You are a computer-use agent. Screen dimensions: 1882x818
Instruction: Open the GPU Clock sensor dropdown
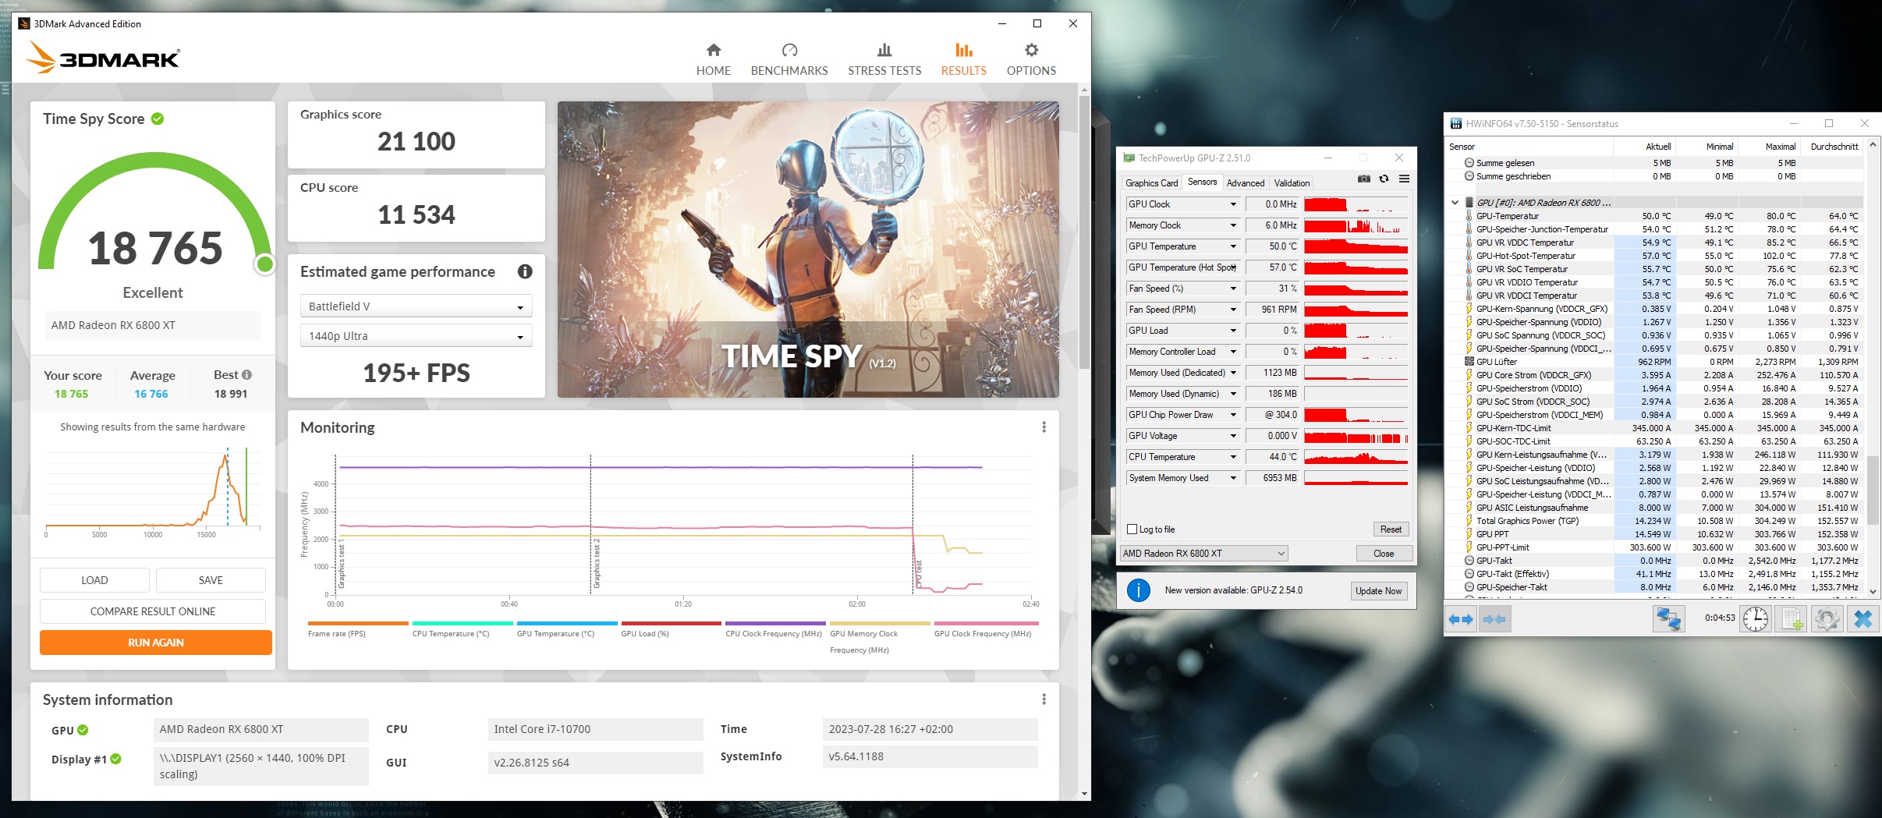click(x=1233, y=204)
